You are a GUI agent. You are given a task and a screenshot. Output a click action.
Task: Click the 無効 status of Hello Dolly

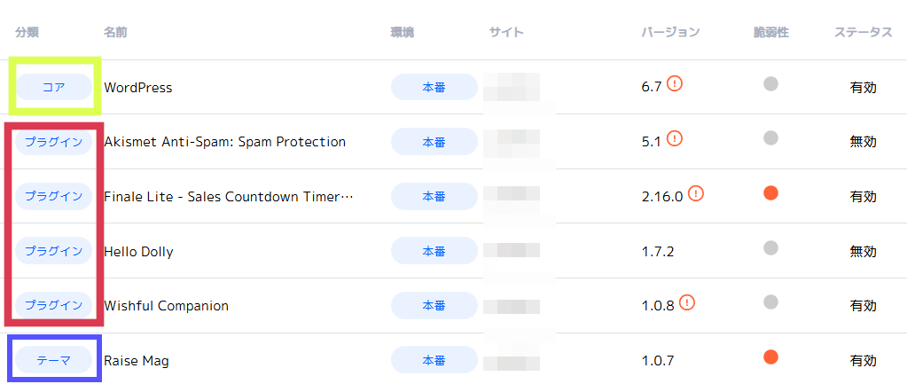pyautogui.click(x=863, y=252)
